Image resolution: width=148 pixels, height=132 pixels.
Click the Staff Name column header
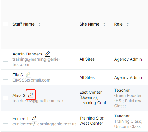[24, 24]
